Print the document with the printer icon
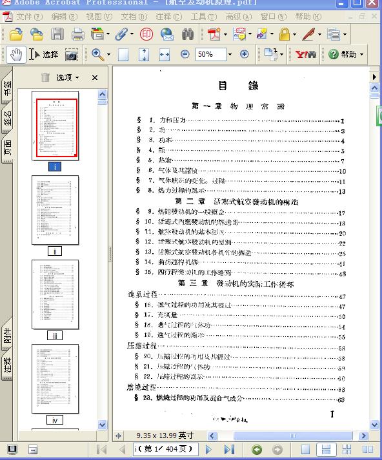The width and height of the screenshot is (382, 460). click(x=78, y=34)
